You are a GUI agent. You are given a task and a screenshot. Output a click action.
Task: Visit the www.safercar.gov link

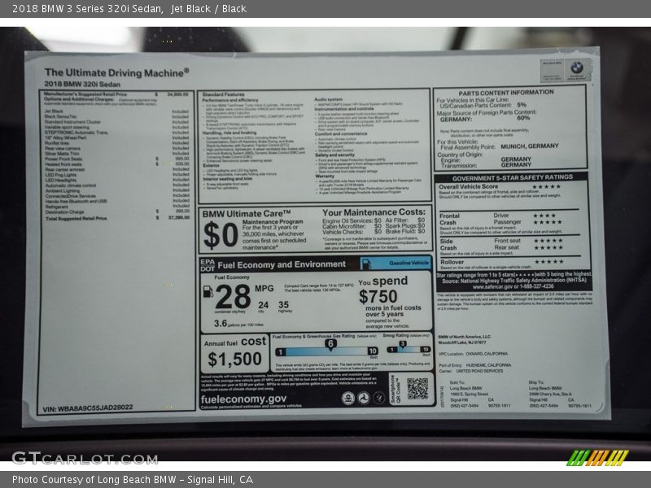tap(492, 286)
